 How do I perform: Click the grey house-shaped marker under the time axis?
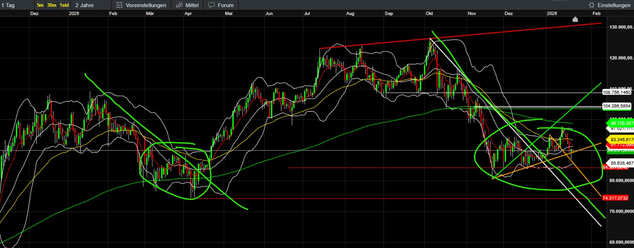click(575, 19)
